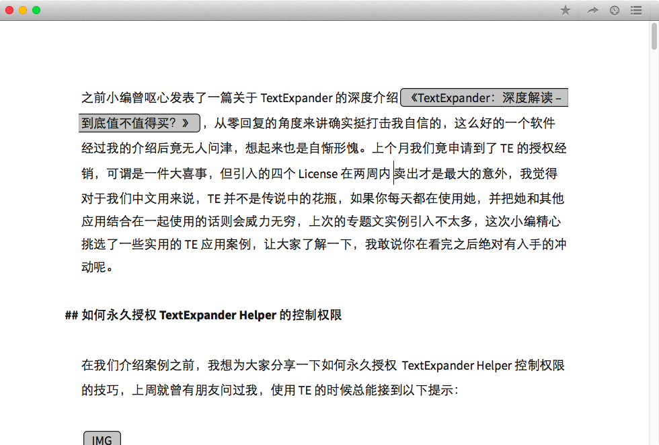Click the text 应用结合在一起使用的话则会威力无穷
This screenshot has width=659, height=445.
pyautogui.click(x=188, y=221)
